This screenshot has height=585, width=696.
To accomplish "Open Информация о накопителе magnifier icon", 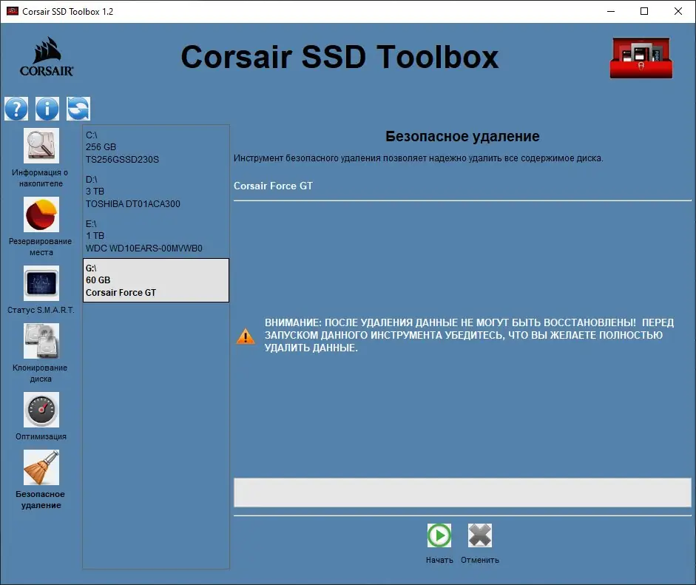I will click(x=41, y=146).
